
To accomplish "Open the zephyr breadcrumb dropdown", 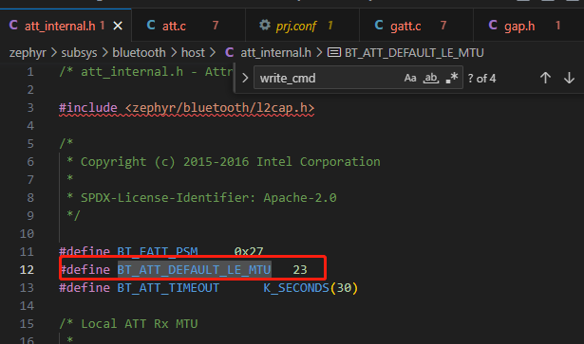I will (28, 53).
